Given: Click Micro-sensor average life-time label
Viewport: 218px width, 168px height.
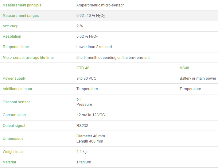Looking at the screenshot, I should pyautogui.click(x=29, y=57).
